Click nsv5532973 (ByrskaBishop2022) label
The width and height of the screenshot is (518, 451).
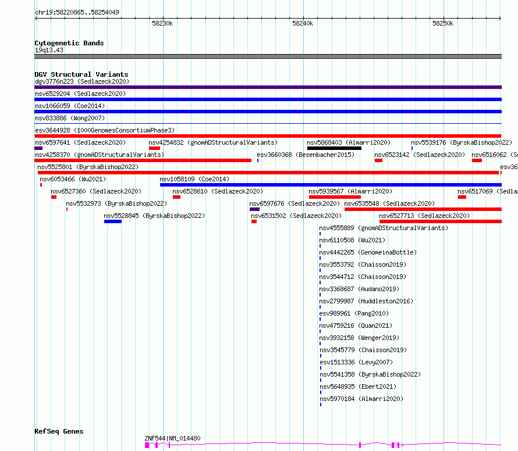[116, 203]
